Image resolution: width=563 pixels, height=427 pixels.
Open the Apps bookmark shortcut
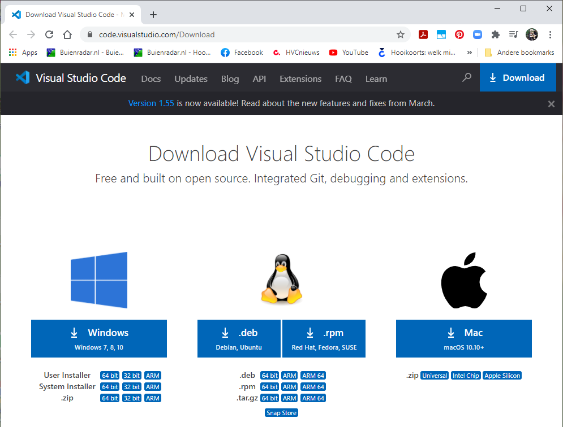tap(23, 53)
